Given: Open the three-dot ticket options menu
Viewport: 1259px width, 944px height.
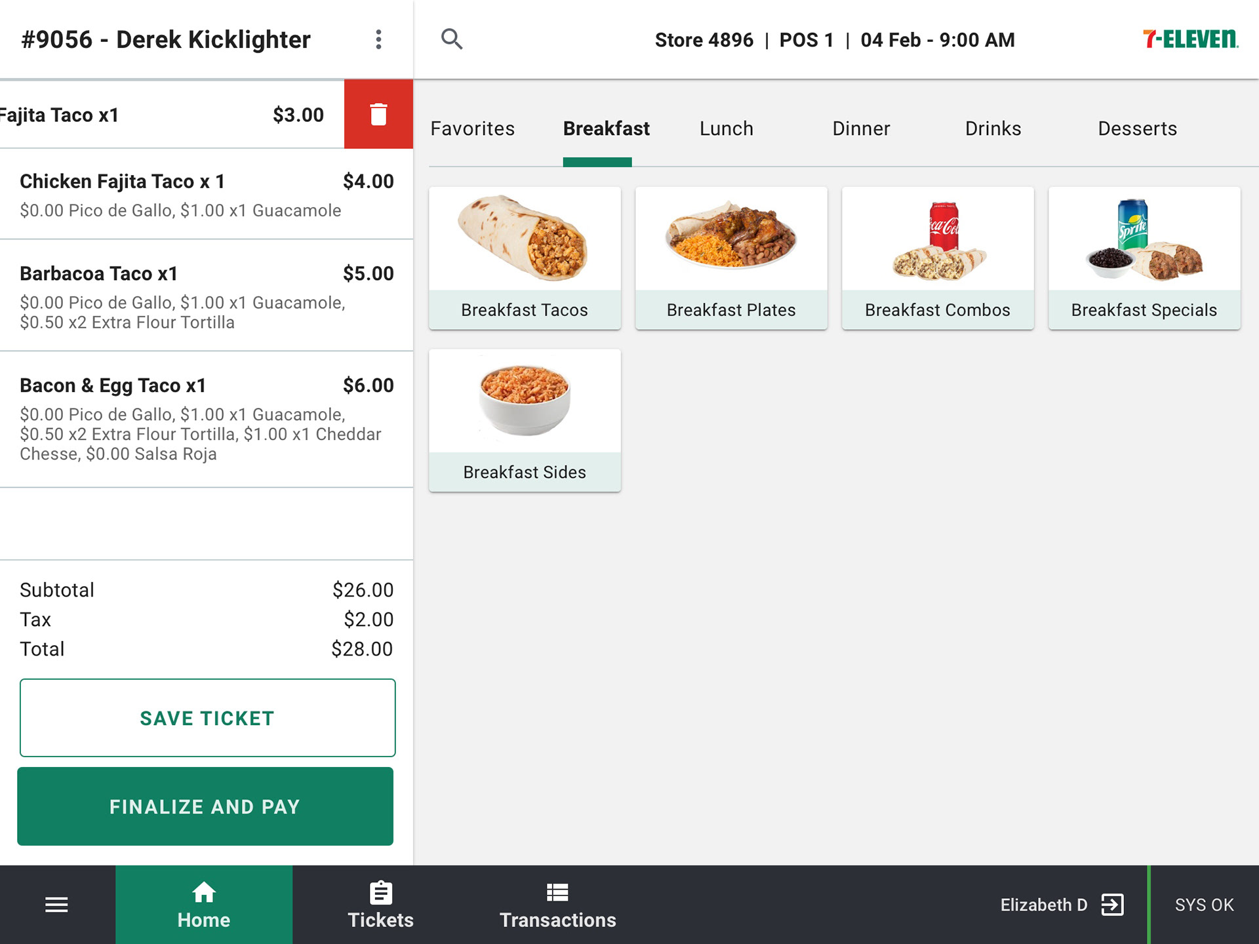Looking at the screenshot, I should tap(378, 39).
